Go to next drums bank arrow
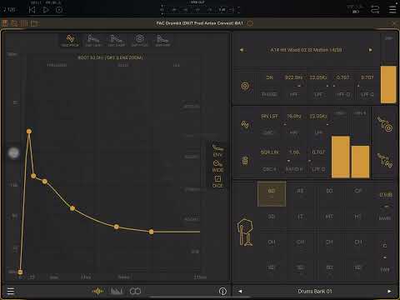Viewport: 400px width, 300px height. click(389, 291)
